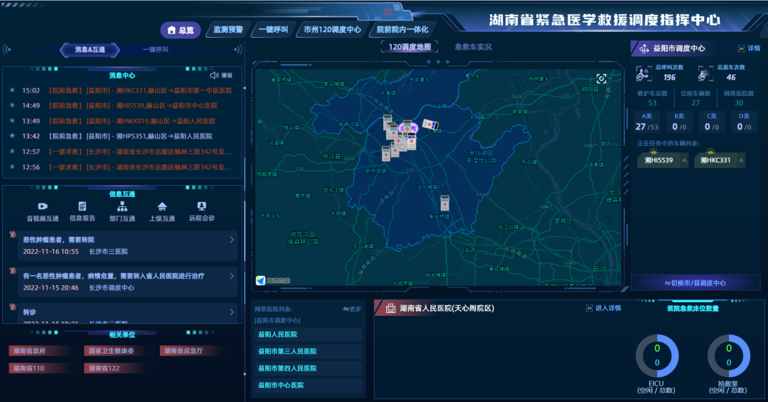Expand the 转入省人民医院 message chevron

point(232,276)
